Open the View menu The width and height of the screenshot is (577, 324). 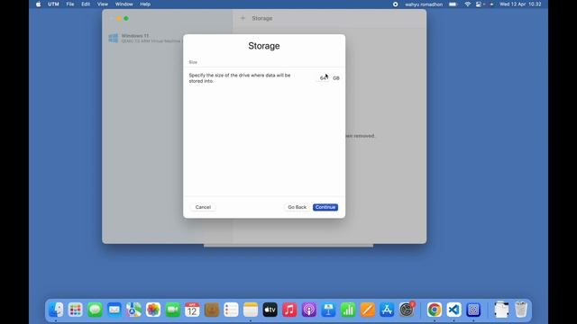pyautogui.click(x=103, y=4)
